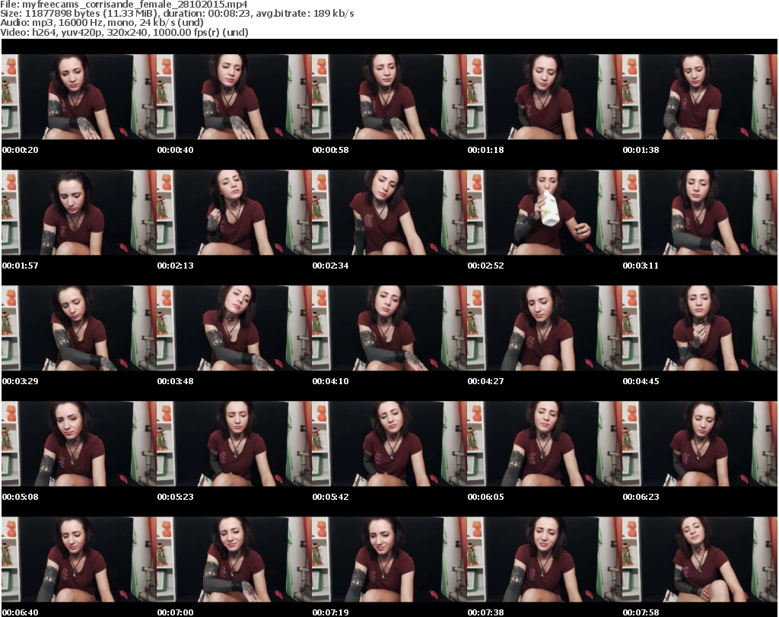
Task: Select the frame thumbnail at 00:03:48
Action: point(234,329)
